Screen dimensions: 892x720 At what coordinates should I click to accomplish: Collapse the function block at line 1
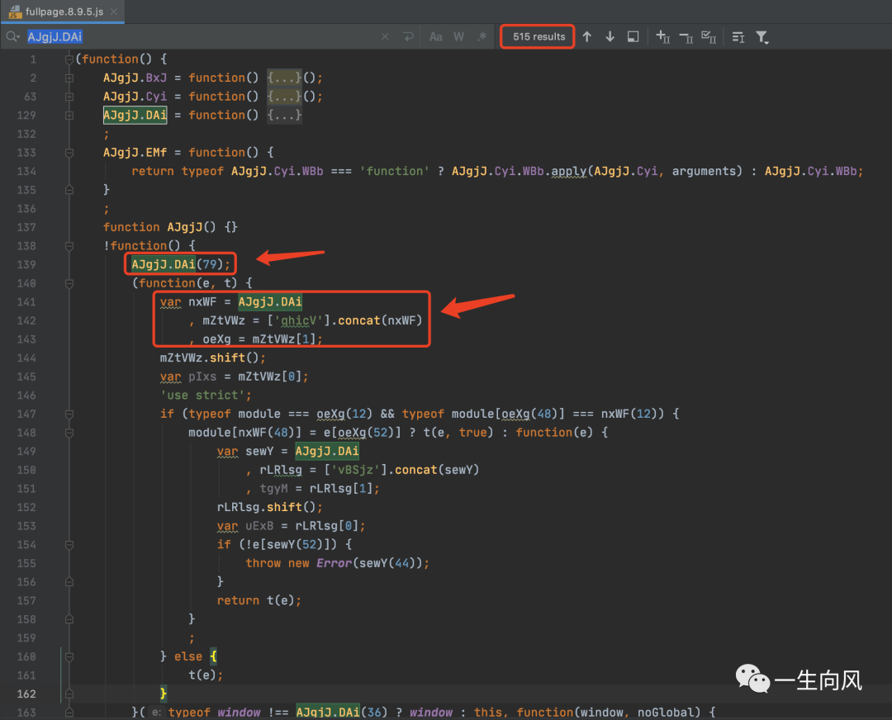click(69, 59)
